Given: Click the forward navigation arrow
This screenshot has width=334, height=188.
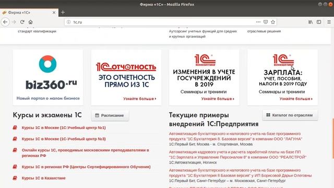Looking at the screenshot, I should pos(14,22).
